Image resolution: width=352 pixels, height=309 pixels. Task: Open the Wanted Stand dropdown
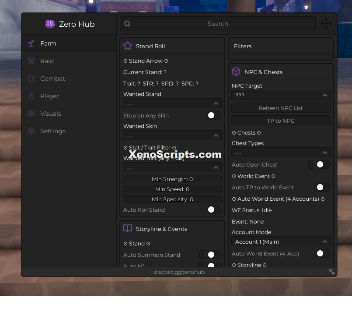(172, 103)
